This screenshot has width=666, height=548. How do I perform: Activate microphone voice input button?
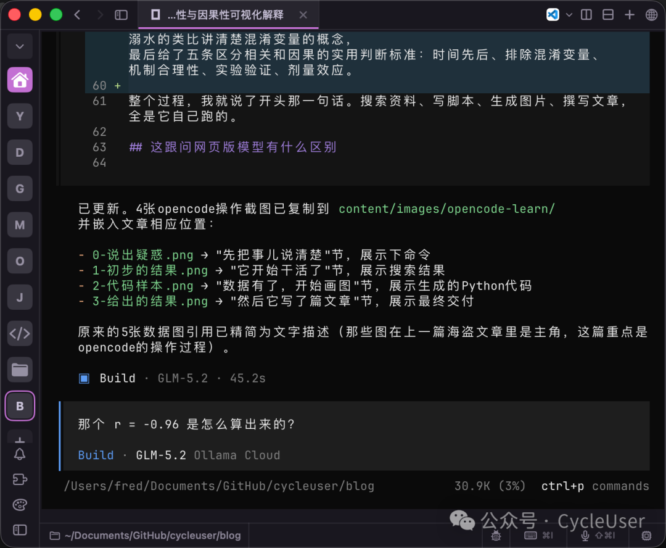pyautogui.click(x=598, y=536)
